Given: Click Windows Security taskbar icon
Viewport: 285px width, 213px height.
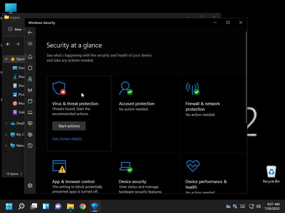Looking at the screenshot, I should [95, 206].
